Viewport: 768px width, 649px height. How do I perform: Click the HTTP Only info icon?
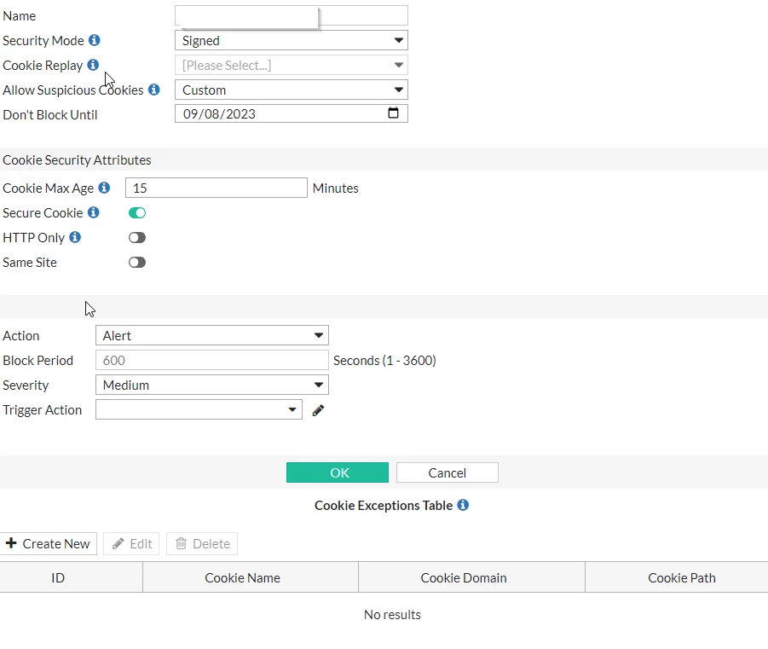[75, 237]
